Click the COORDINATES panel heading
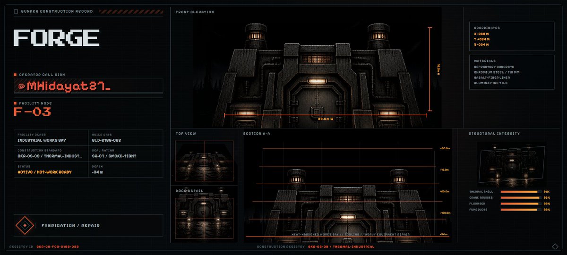The height and width of the screenshot is (255, 567). point(487,28)
